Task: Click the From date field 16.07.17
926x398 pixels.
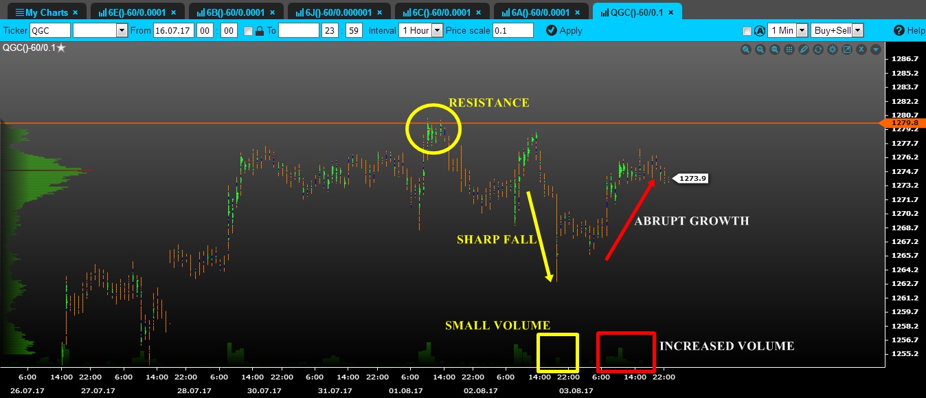Action: tap(172, 30)
